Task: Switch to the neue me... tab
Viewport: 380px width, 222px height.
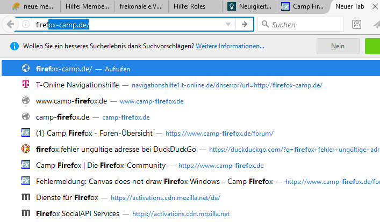Action: (33, 6)
